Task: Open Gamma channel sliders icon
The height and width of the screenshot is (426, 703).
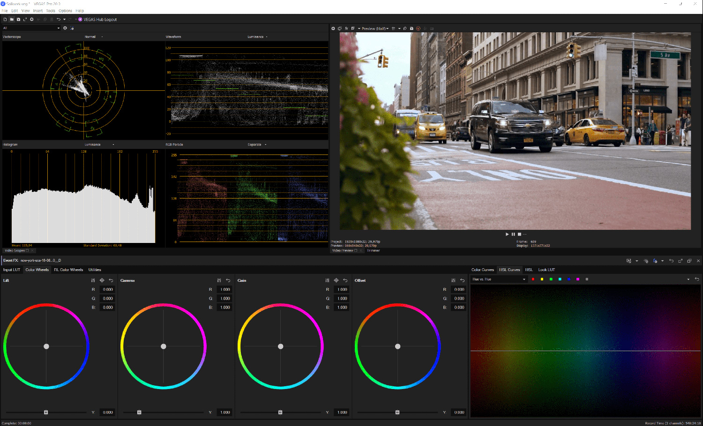Action: pyautogui.click(x=219, y=280)
